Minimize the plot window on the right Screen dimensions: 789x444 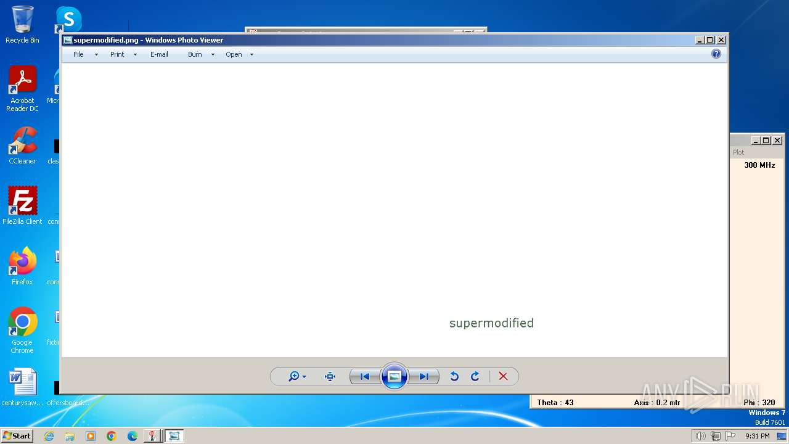(756, 141)
